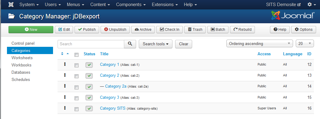The image size is (320, 119).
Task: Open the Menus dropdown menu
Action: [75, 5]
